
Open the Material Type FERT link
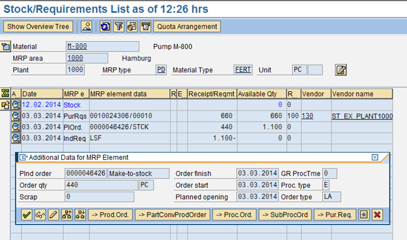tap(243, 70)
